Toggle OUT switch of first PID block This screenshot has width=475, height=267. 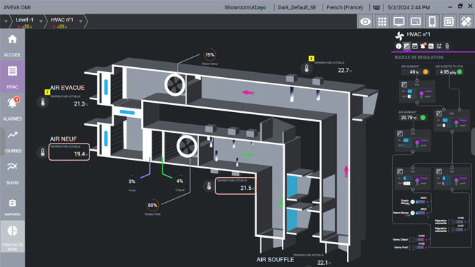tap(411, 96)
